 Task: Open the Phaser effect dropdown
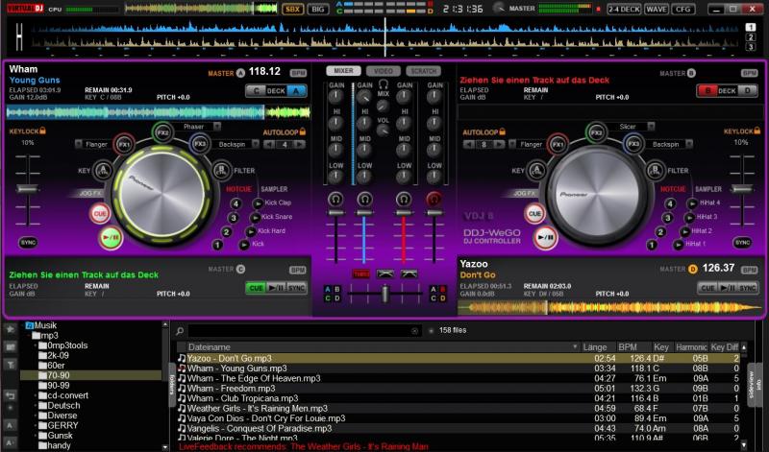click(x=217, y=127)
